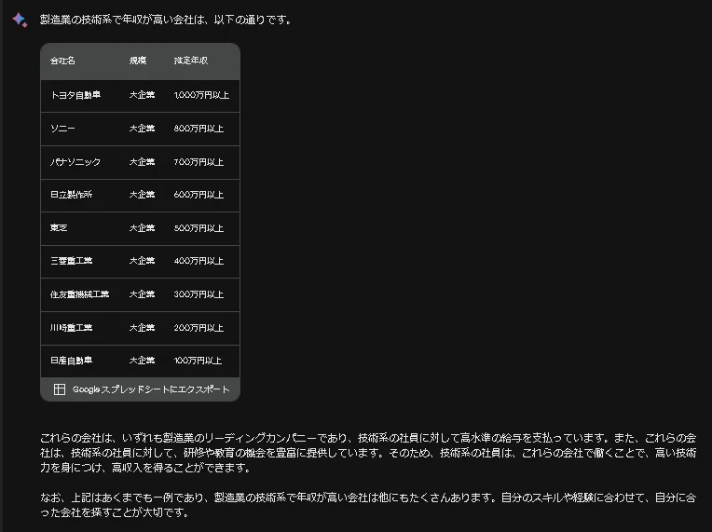Click the 川崎重工業 company cell

tap(71, 328)
